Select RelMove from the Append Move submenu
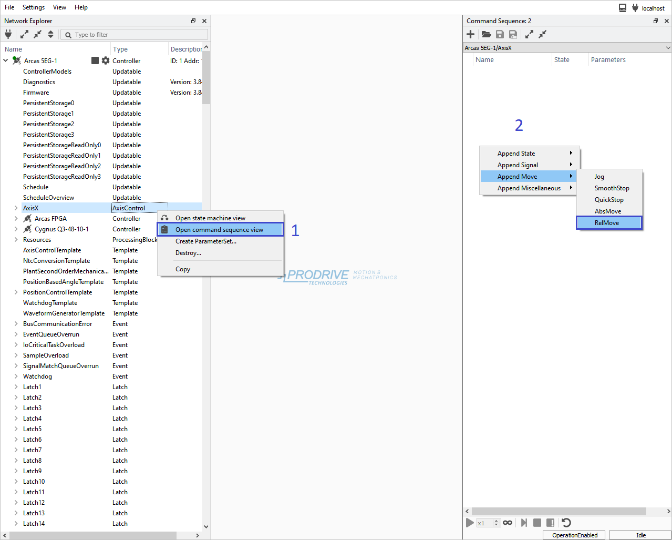This screenshot has width=672, height=540. (608, 222)
